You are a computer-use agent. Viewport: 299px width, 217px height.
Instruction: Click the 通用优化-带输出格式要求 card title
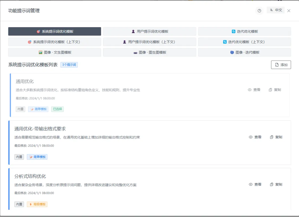pos(40,129)
